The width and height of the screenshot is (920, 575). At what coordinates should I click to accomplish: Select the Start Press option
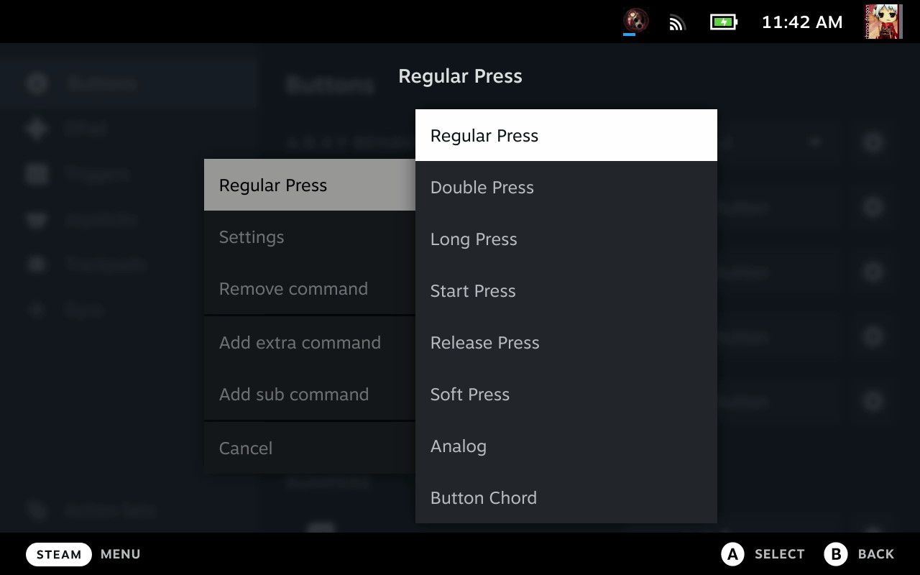pyautogui.click(x=566, y=291)
